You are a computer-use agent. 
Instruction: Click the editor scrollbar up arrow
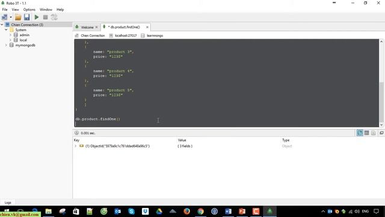pos(381,42)
